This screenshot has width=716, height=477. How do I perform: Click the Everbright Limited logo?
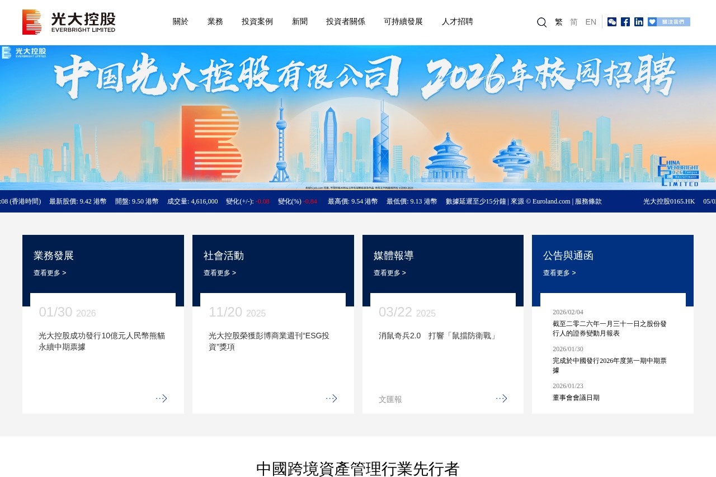69,22
